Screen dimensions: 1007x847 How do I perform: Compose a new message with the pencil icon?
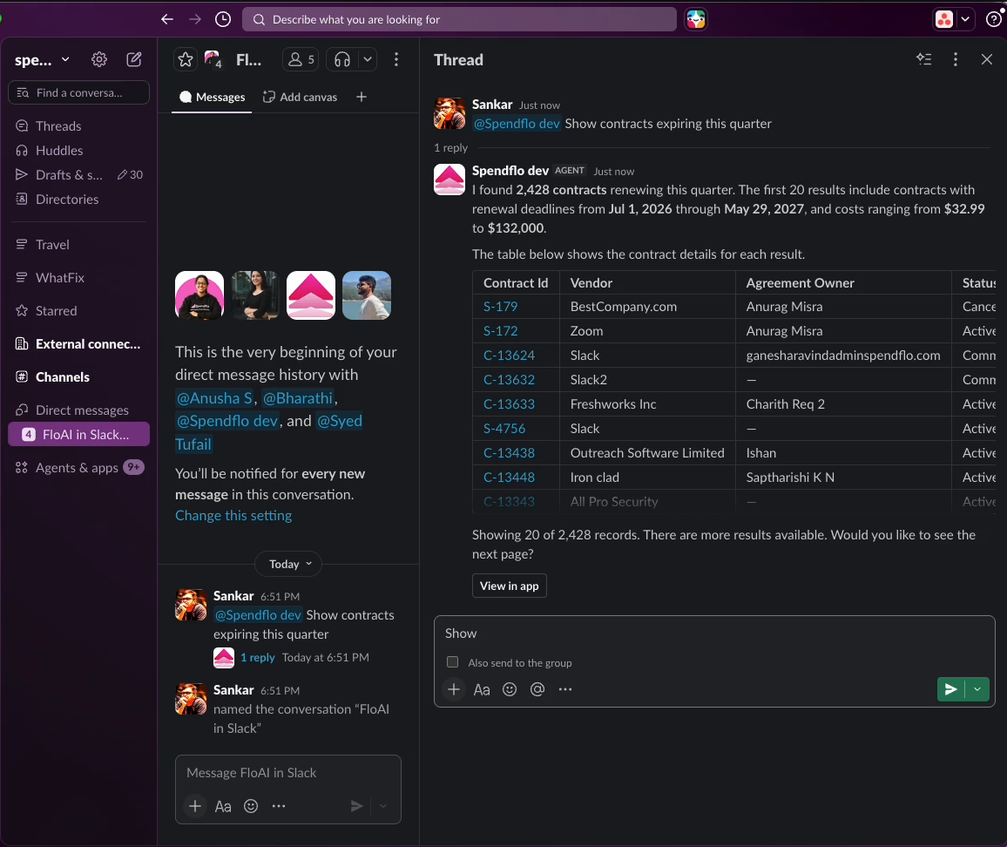[x=134, y=60]
